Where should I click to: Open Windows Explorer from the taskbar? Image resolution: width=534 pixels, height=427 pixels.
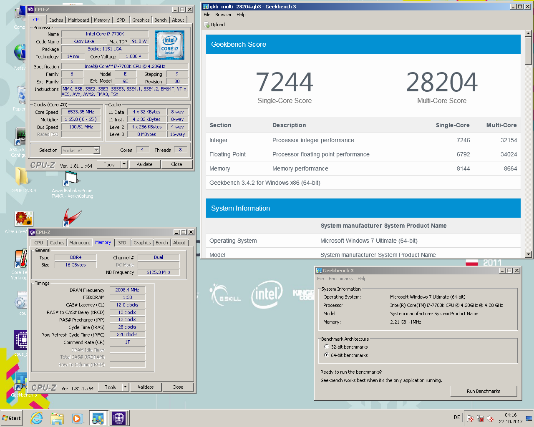pos(57,418)
